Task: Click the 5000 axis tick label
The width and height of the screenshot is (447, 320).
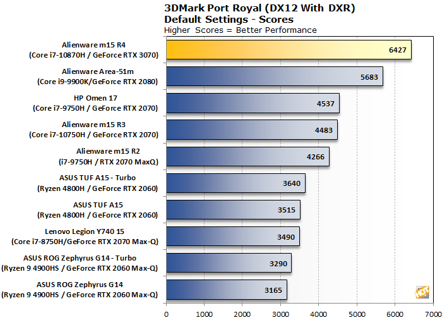Action: pos(357,314)
